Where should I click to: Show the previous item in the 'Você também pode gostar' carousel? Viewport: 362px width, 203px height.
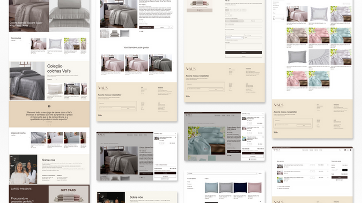pyautogui.click(x=100, y=63)
